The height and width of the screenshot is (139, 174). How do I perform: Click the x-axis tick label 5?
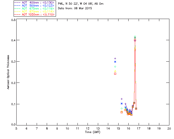click(16, 128)
